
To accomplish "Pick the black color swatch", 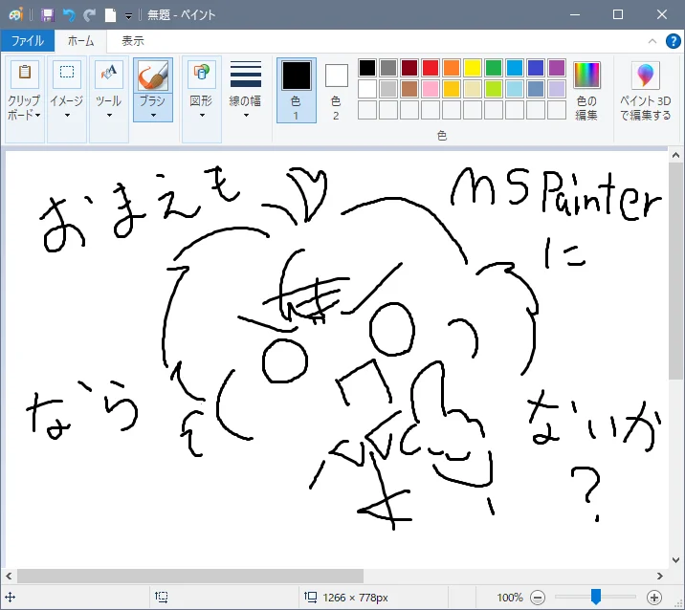I will click(x=367, y=68).
